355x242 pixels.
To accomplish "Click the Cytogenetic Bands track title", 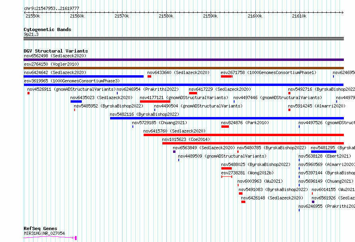I will pos(47,29).
